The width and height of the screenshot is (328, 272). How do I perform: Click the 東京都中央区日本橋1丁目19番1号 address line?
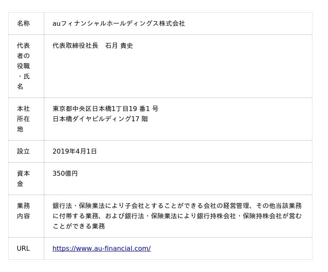[x=105, y=109]
